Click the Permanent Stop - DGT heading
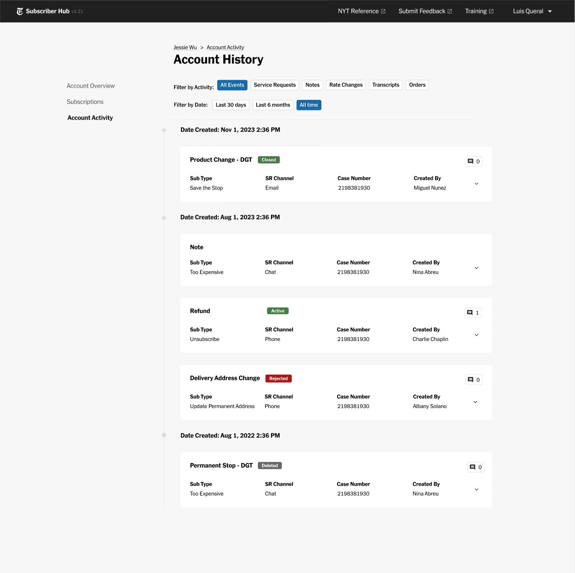This screenshot has width=575, height=573. [x=221, y=466]
